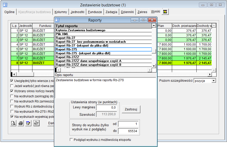Select Plik XML report row

coord(103,34)
